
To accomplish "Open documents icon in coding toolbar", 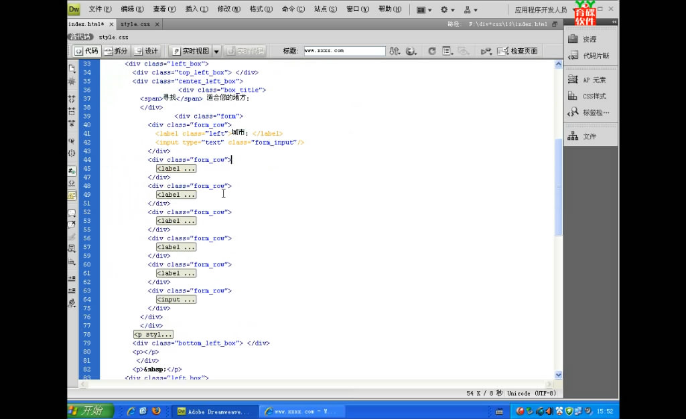I will coord(72,68).
